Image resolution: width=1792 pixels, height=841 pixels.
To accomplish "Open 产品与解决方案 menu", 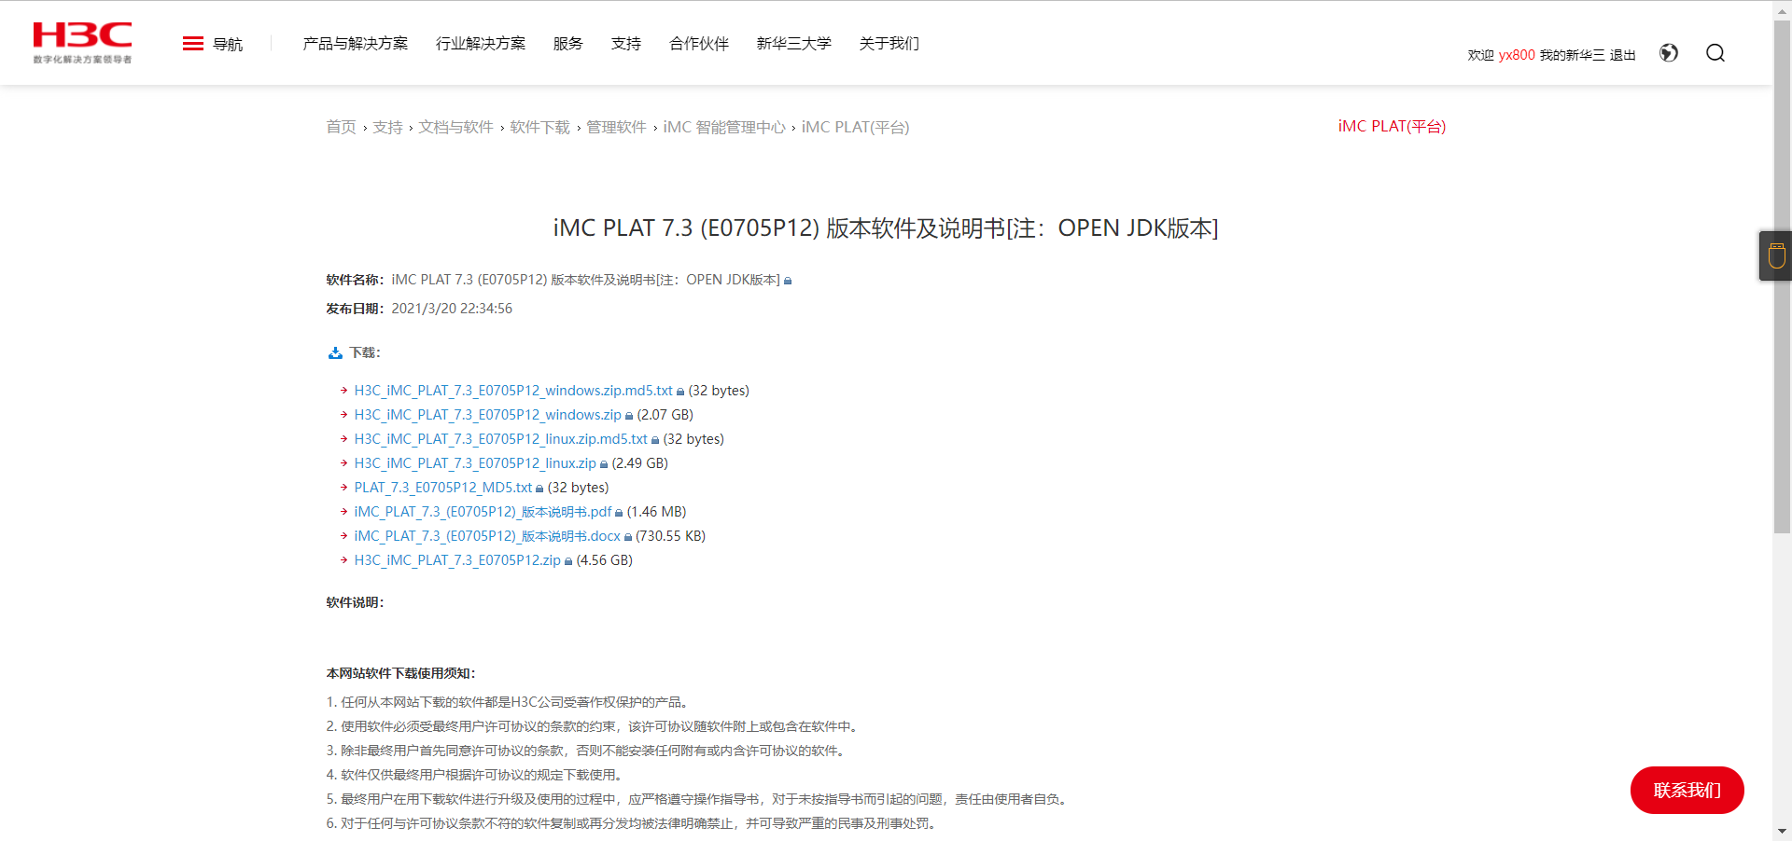I will [356, 44].
